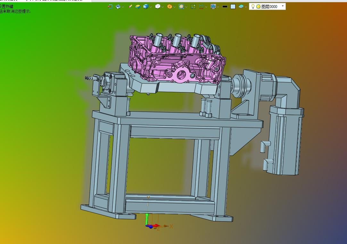The height and width of the screenshot is (244, 347).
Task: Click the teal layers stack icon
Action: 241,7
